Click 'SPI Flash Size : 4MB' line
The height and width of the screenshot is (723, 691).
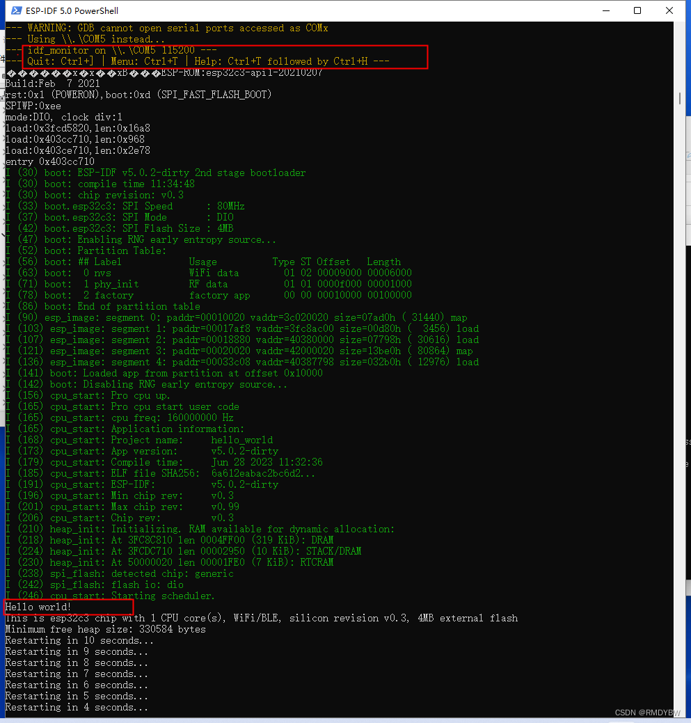(x=120, y=228)
